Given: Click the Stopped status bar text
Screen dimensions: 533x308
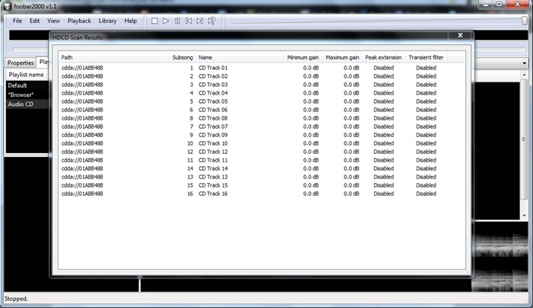Looking at the screenshot, I should (16, 299).
